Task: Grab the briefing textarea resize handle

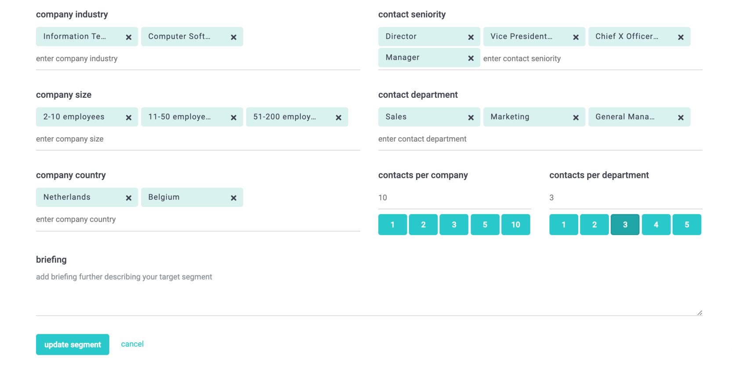Action: pos(699,313)
